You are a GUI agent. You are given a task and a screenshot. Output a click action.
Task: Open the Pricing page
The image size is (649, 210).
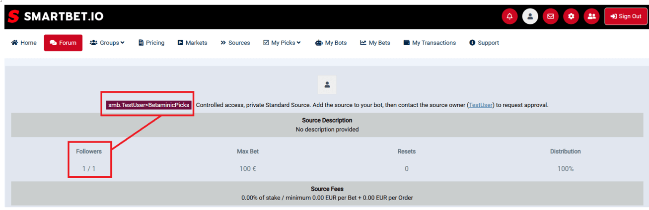click(x=151, y=43)
